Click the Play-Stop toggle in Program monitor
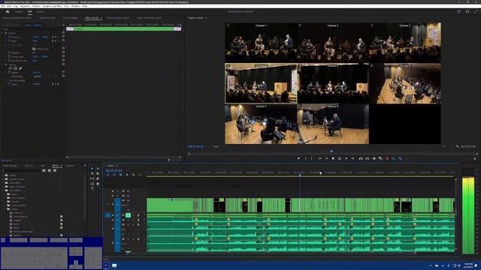Viewport: 481px width, 270px height. 333,158
